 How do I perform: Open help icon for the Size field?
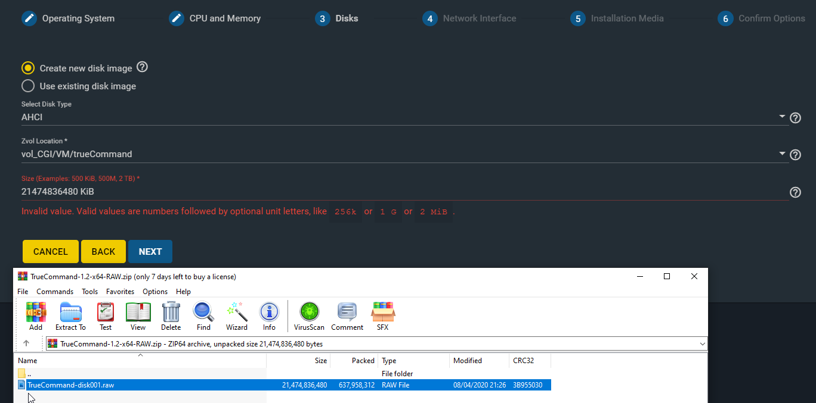795,192
